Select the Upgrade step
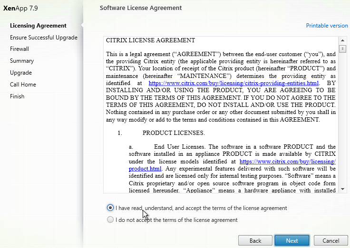The width and height of the screenshot is (350, 248). 21,73
